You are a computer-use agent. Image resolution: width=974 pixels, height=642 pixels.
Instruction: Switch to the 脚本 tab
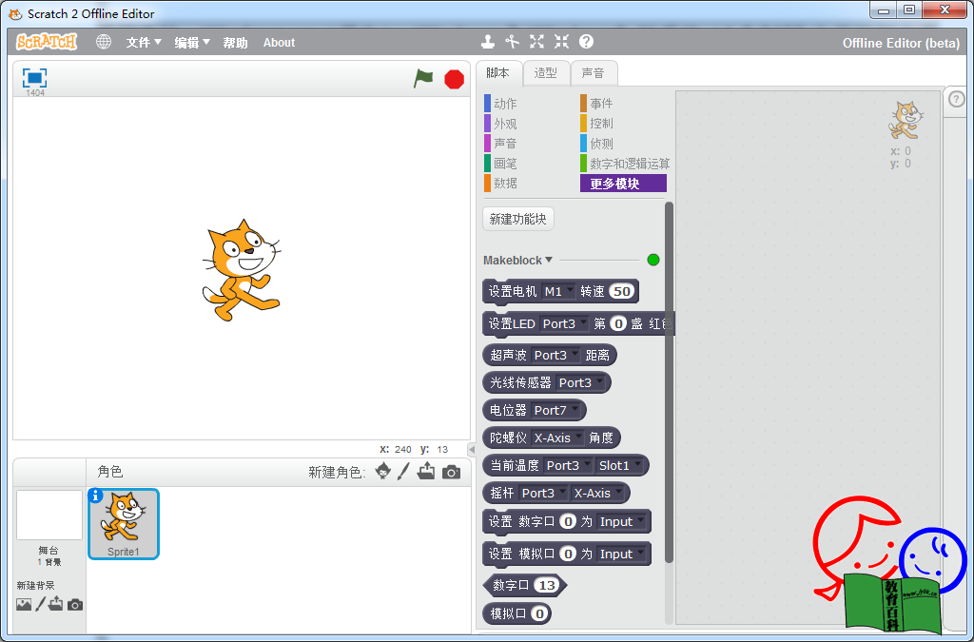498,73
